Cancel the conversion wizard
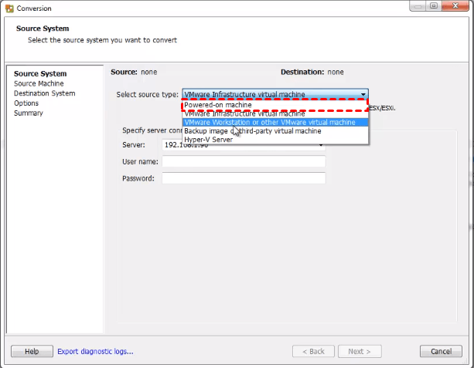 (x=441, y=352)
